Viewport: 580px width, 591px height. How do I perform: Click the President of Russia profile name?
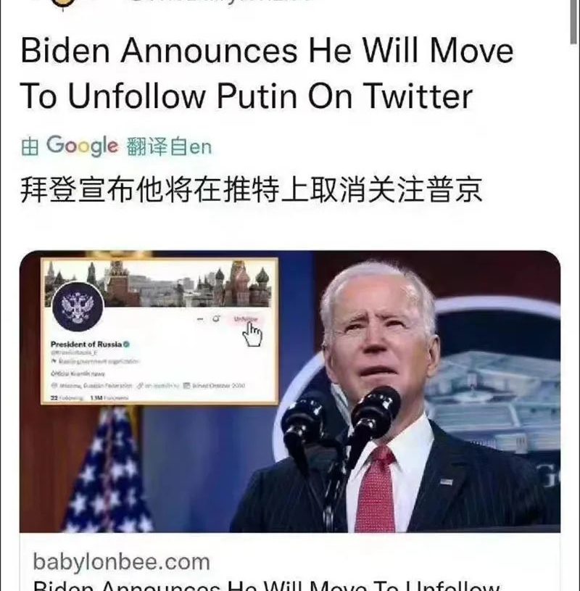[x=86, y=344]
